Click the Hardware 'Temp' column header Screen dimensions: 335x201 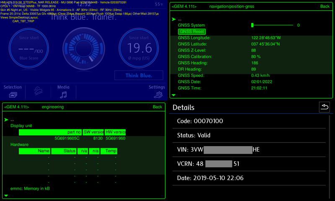[109, 151]
